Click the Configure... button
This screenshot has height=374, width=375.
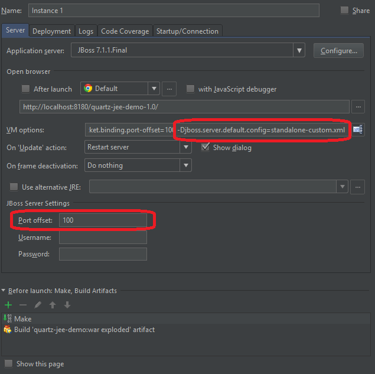pyautogui.click(x=338, y=51)
